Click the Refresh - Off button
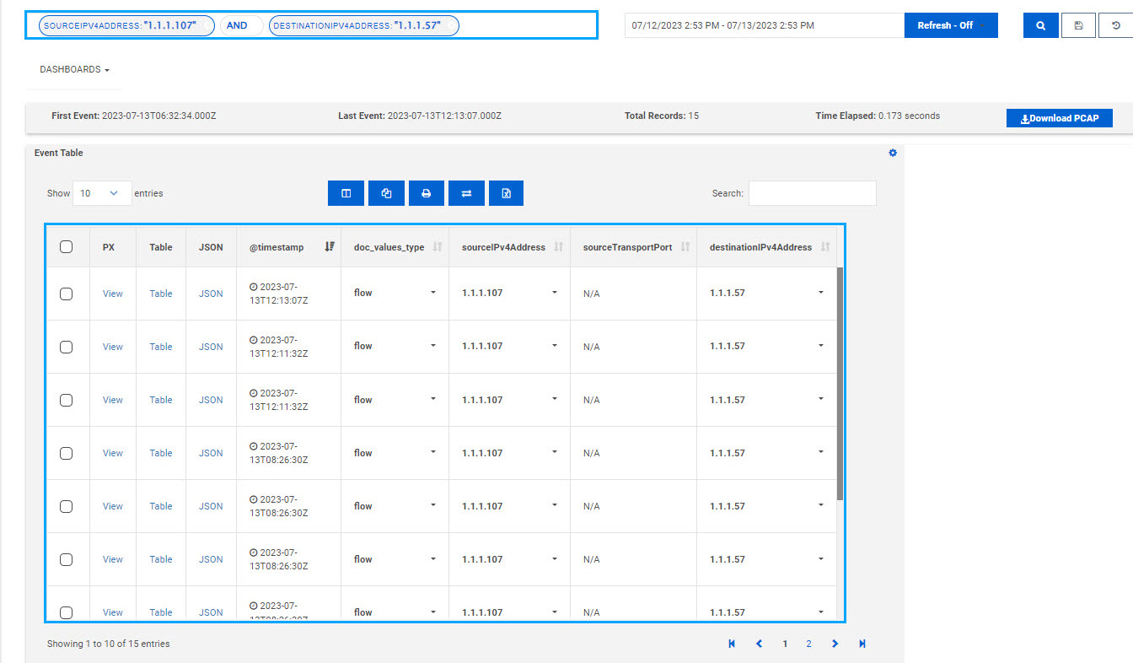 click(951, 25)
